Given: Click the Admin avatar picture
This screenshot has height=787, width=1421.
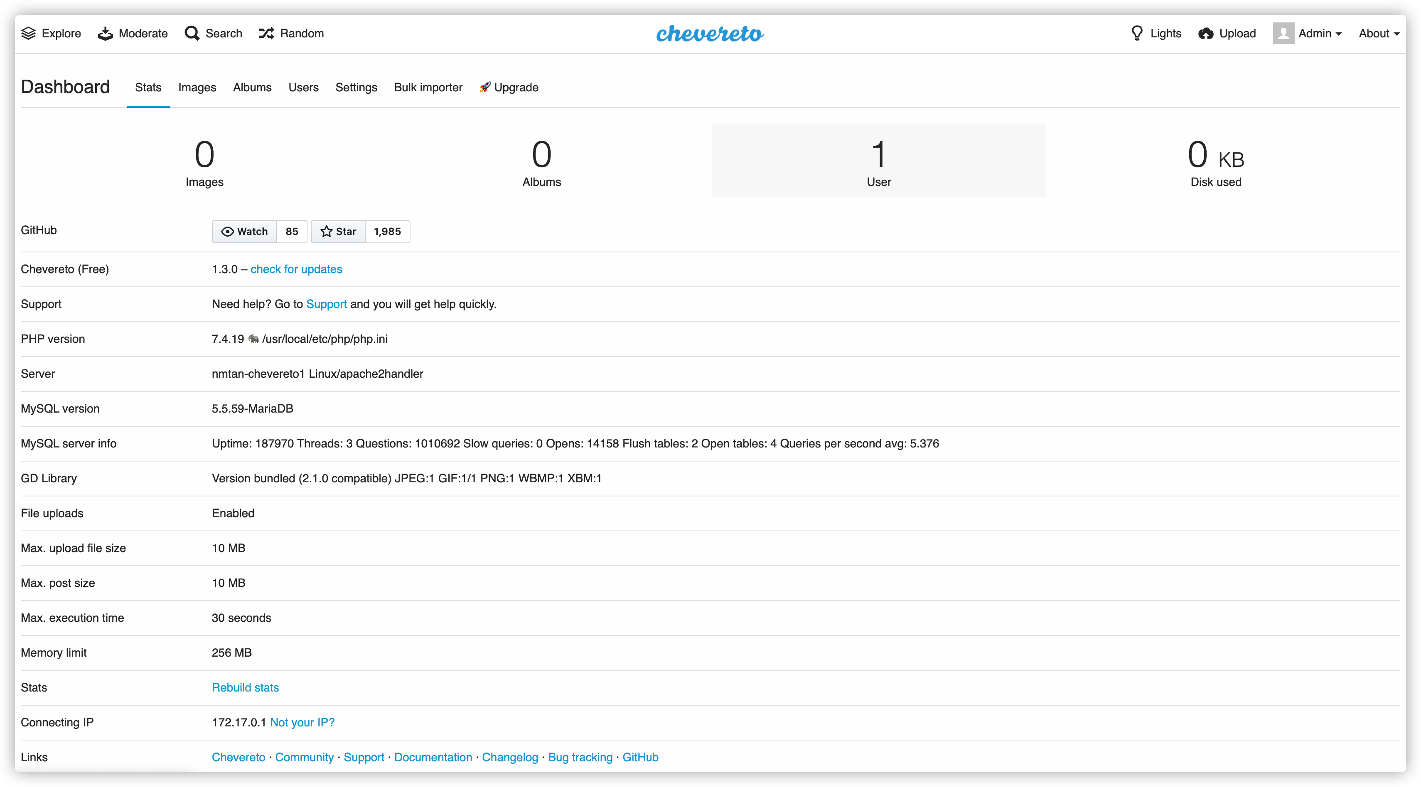Looking at the screenshot, I should click(x=1283, y=34).
